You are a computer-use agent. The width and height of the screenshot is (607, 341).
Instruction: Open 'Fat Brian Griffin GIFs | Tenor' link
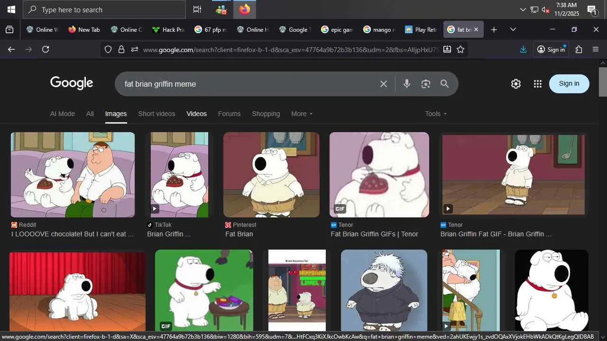coord(375,234)
